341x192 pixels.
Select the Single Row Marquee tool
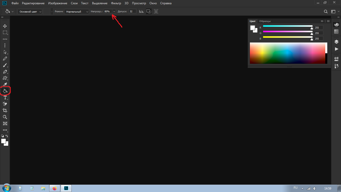[x=5, y=39]
